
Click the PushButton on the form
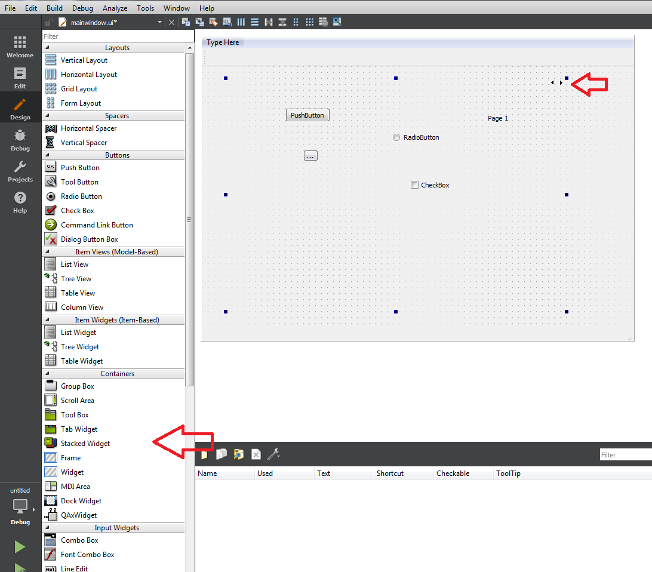coord(307,115)
